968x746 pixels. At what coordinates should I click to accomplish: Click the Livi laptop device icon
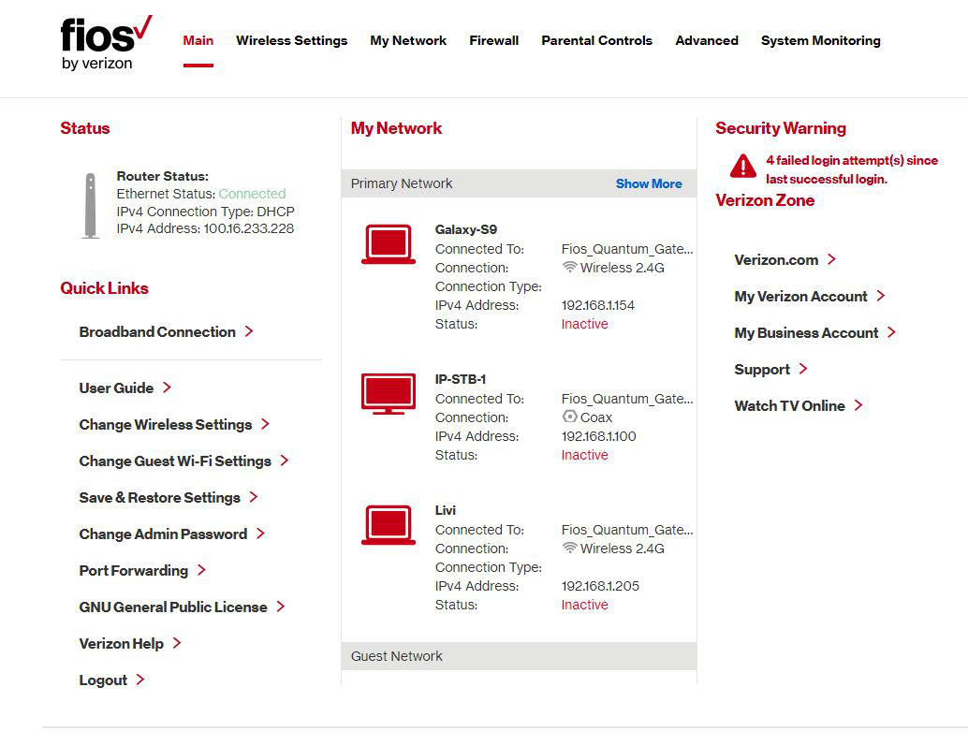coord(387,524)
